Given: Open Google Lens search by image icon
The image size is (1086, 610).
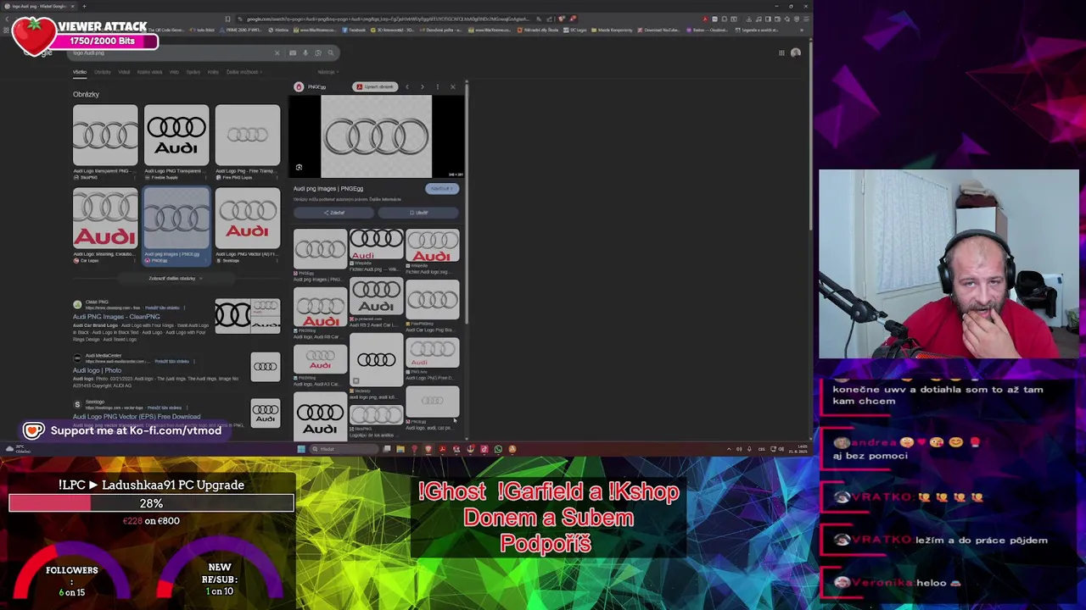Looking at the screenshot, I should tap(318, 53).
